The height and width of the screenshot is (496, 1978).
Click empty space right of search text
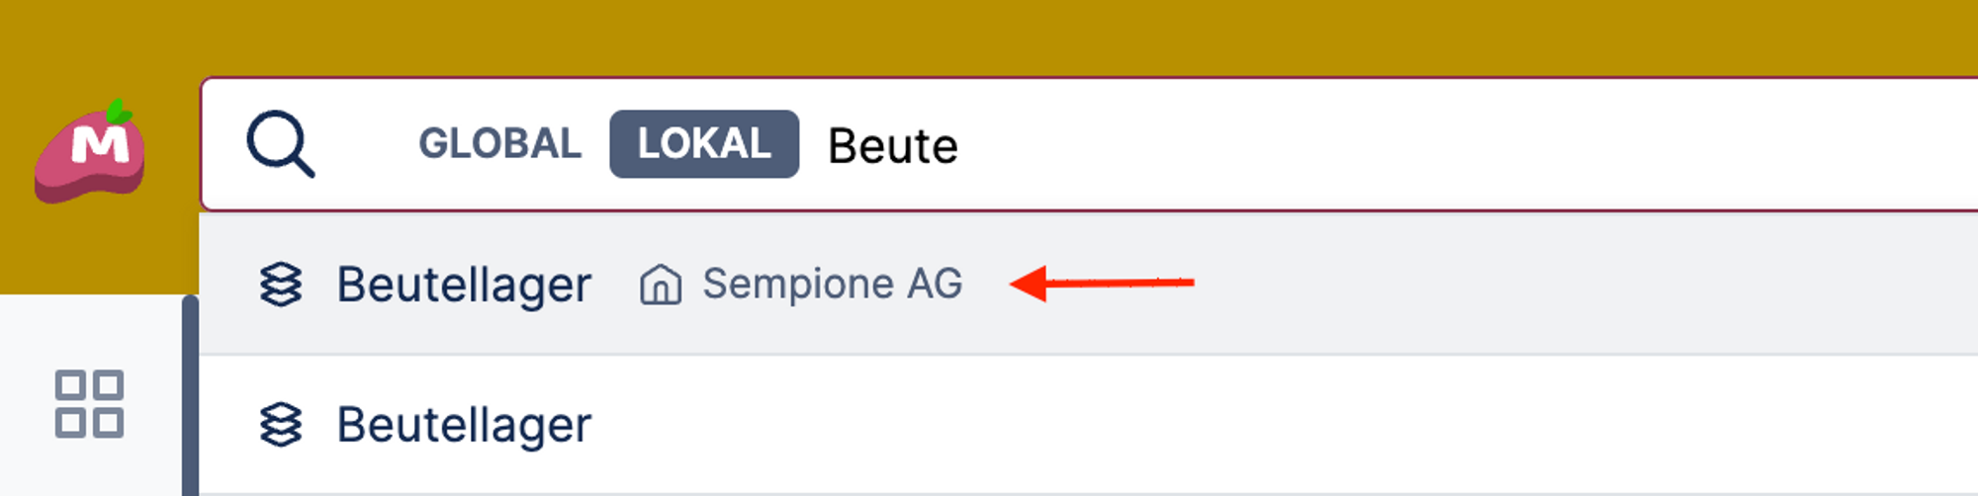[x=1483, y=145]
